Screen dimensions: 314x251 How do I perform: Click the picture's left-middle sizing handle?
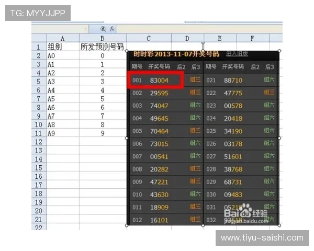pyautogui.click(x=127, y=138)
